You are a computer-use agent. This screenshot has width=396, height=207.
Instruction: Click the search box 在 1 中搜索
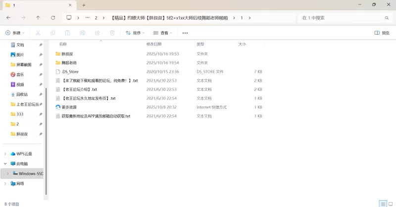(342, 18)
